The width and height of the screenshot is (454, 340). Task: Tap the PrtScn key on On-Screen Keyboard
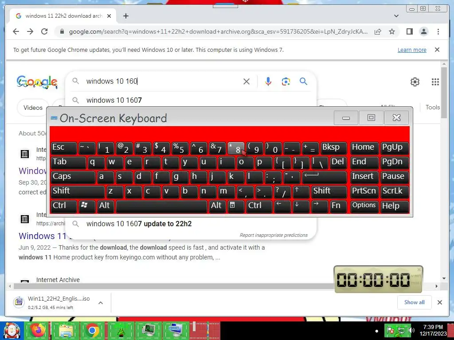click(x=364, y=191)
